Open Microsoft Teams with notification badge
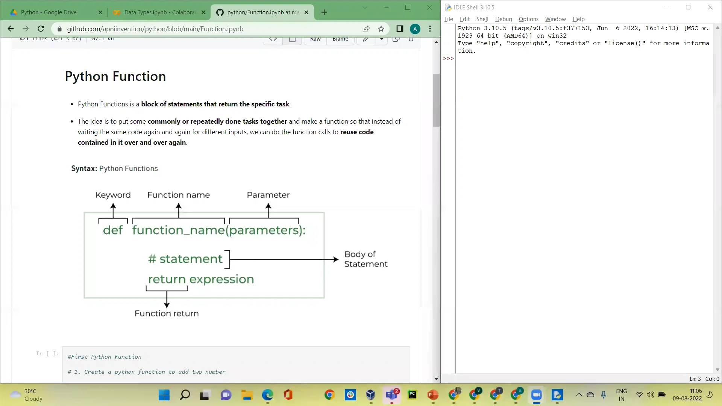This screenshot has height=406, width=722. (x=392, y=395)
